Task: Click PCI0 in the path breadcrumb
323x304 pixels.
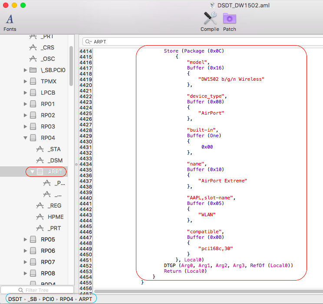Action: click(48, 299)
